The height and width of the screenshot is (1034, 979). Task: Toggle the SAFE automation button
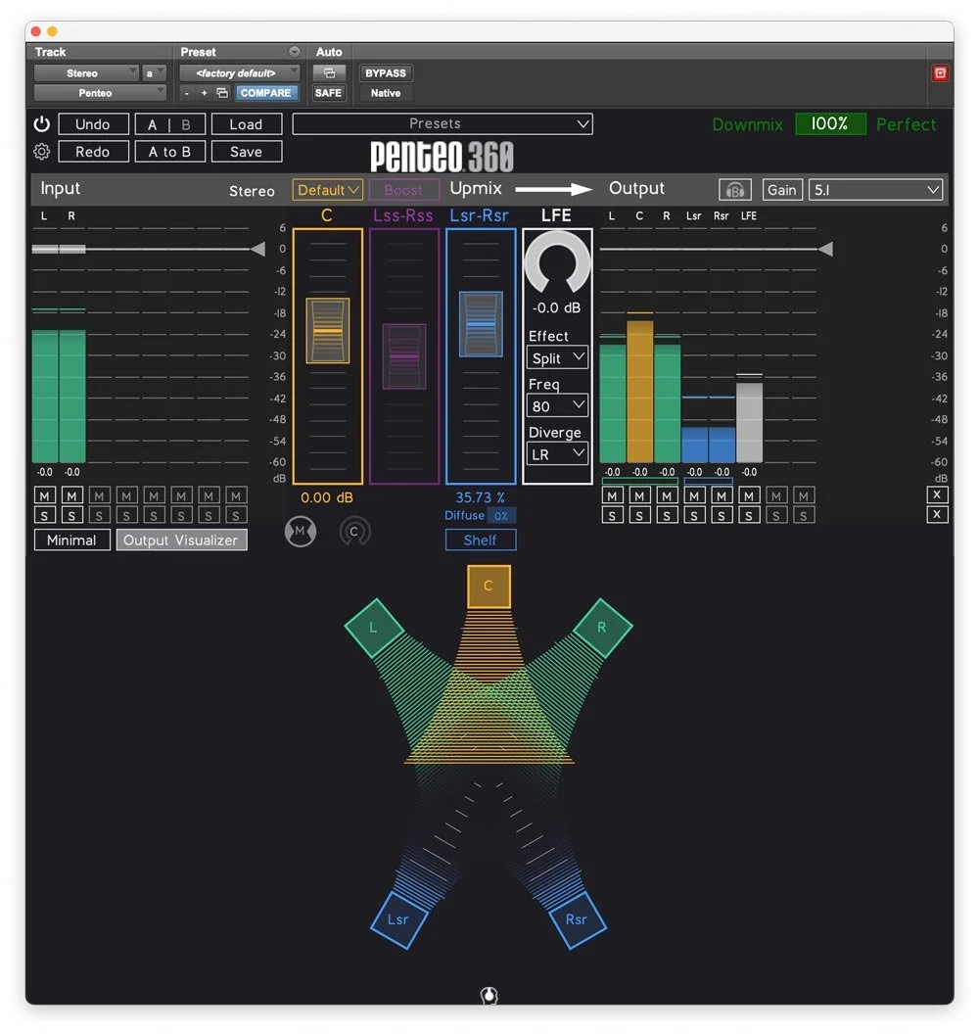pyautogui.click(x=328, y=93)
